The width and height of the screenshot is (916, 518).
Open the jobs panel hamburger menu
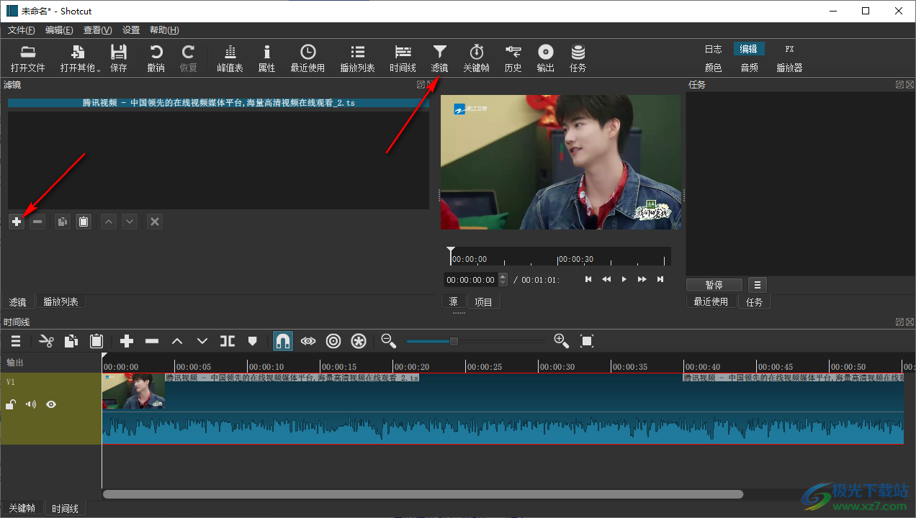(x=758, y=285)
